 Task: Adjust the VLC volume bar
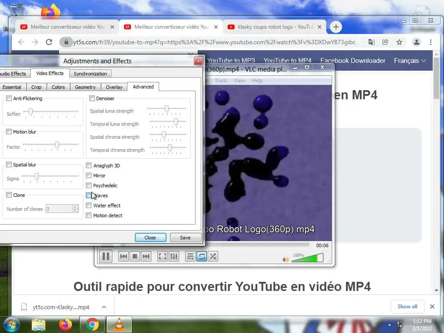(307, 258)
